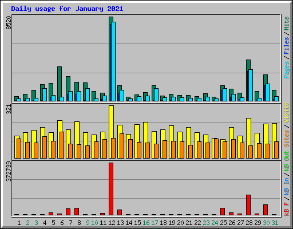The width and height of the screenshot is (293, 229).
Task: Click the 'kB In' legend text
Action: coord(287,186)
